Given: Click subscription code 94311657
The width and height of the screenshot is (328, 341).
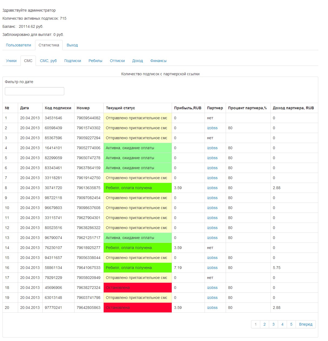Looking at the screenshot, I should (53, 258).
